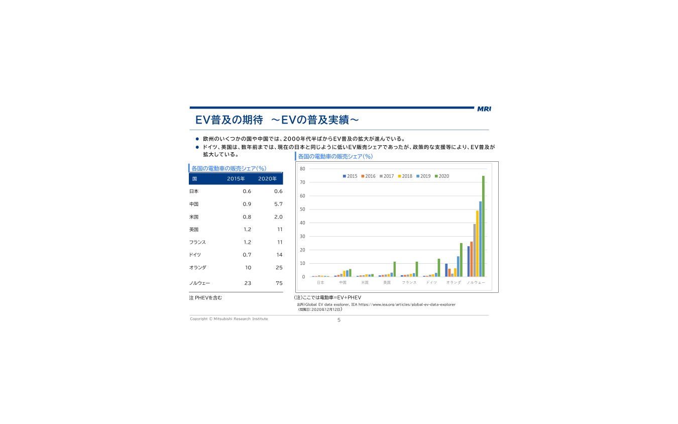Select the '英国' row label in table
Viewport: 678px width, 424px height.
click(194, 230)
